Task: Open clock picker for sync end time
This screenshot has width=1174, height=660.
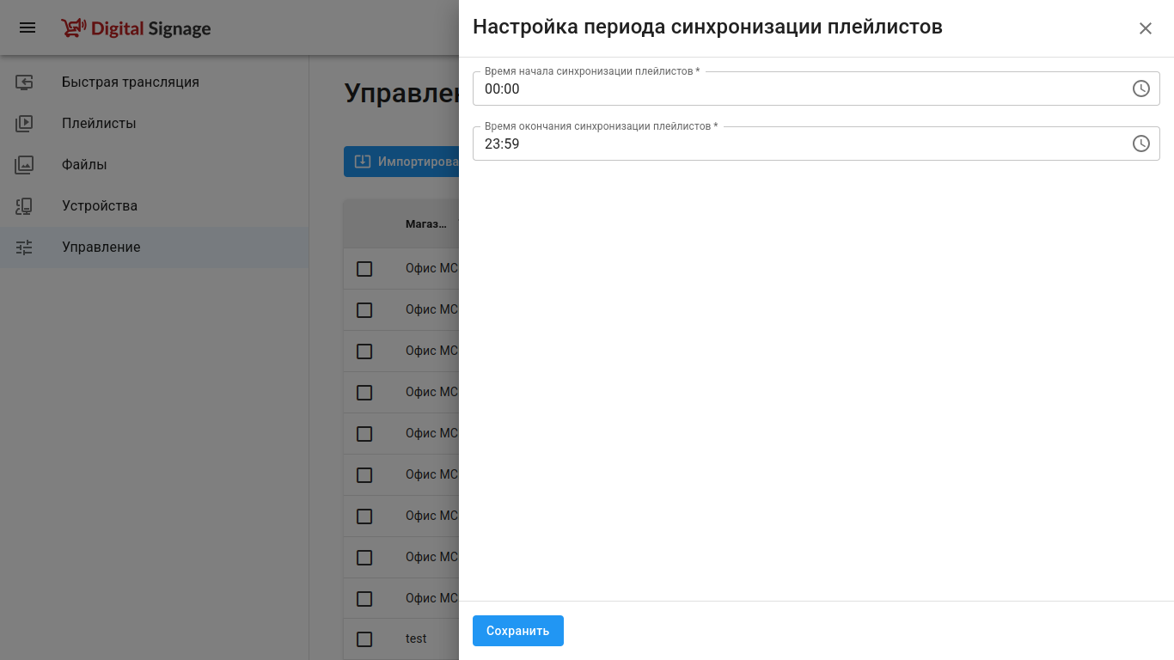Action: click(x=1140, y=144)
